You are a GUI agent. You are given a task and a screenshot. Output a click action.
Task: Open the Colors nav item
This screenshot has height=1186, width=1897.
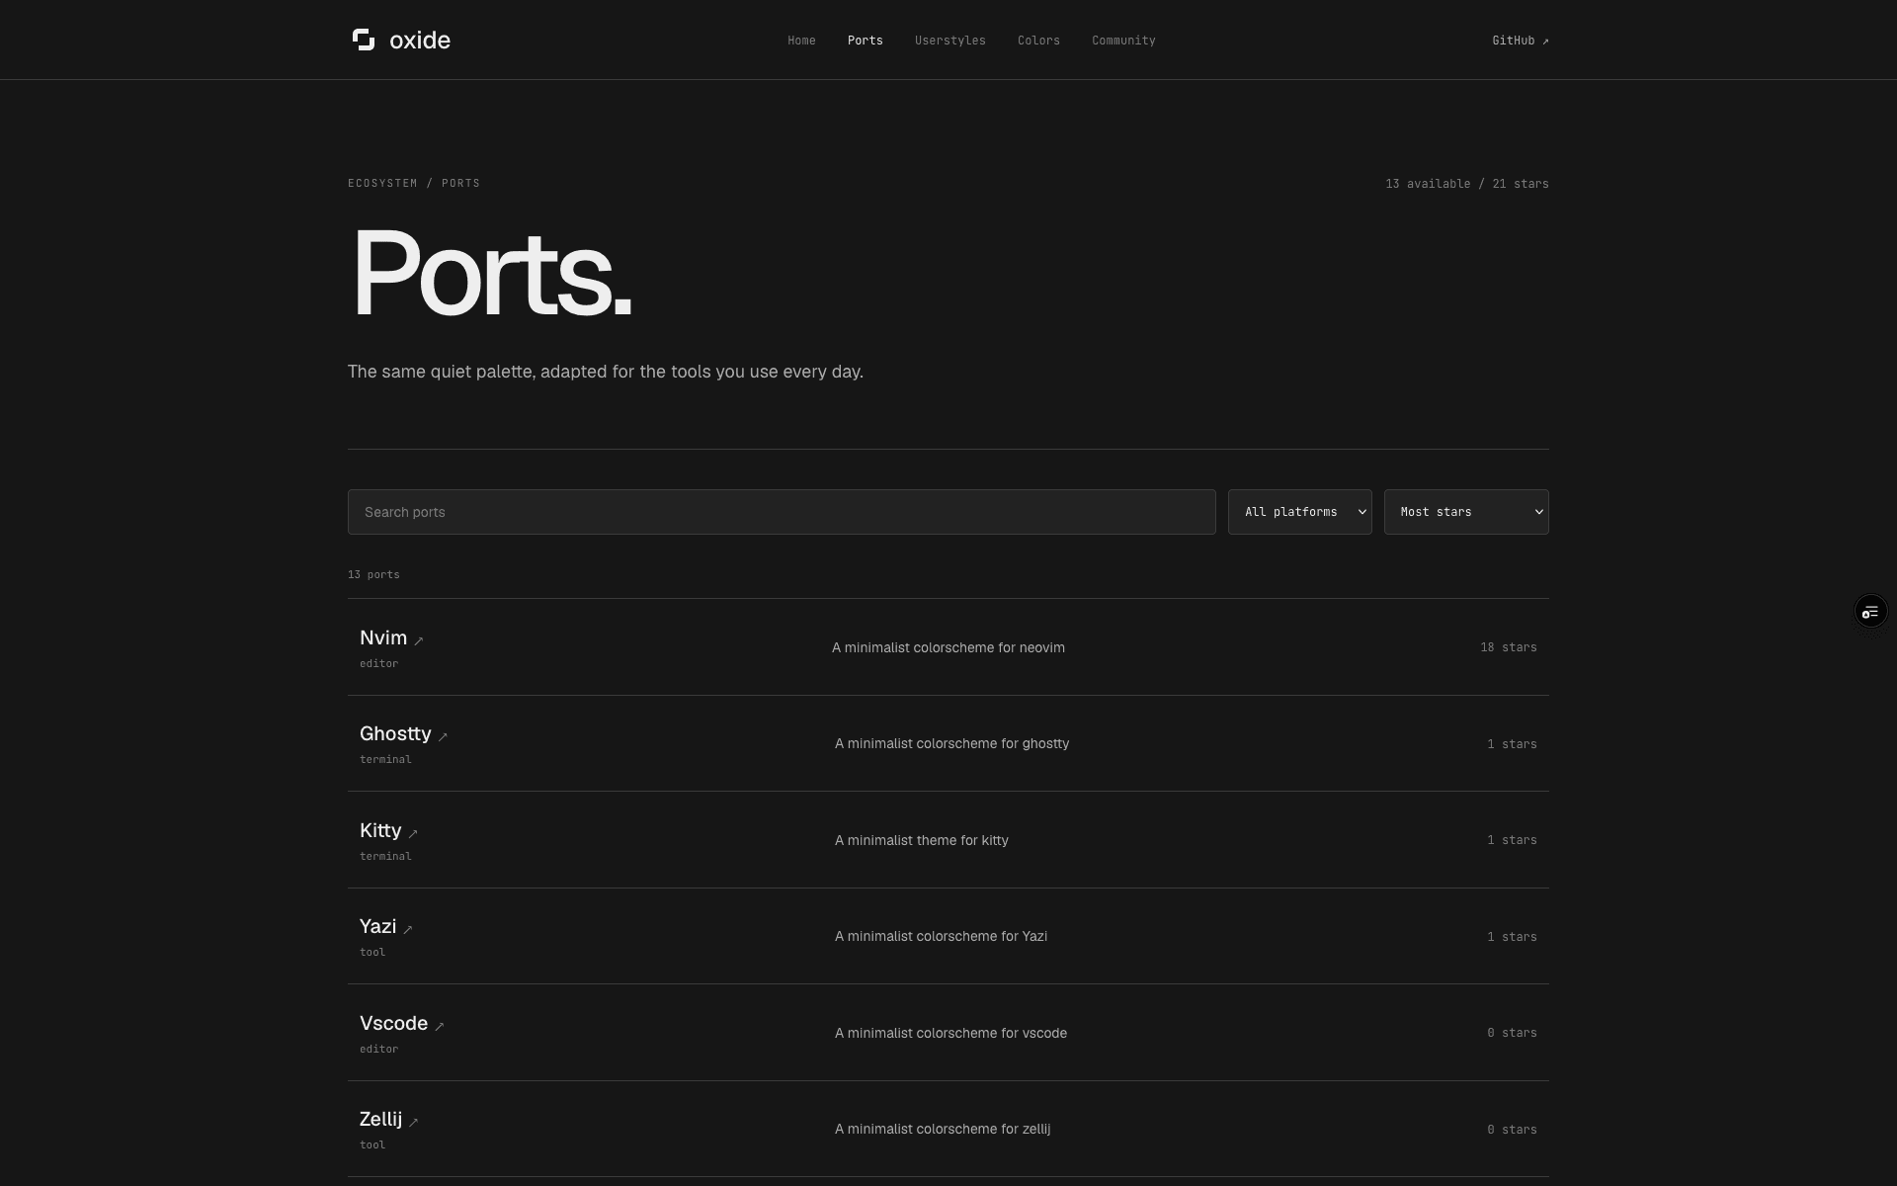[1038, 41]
